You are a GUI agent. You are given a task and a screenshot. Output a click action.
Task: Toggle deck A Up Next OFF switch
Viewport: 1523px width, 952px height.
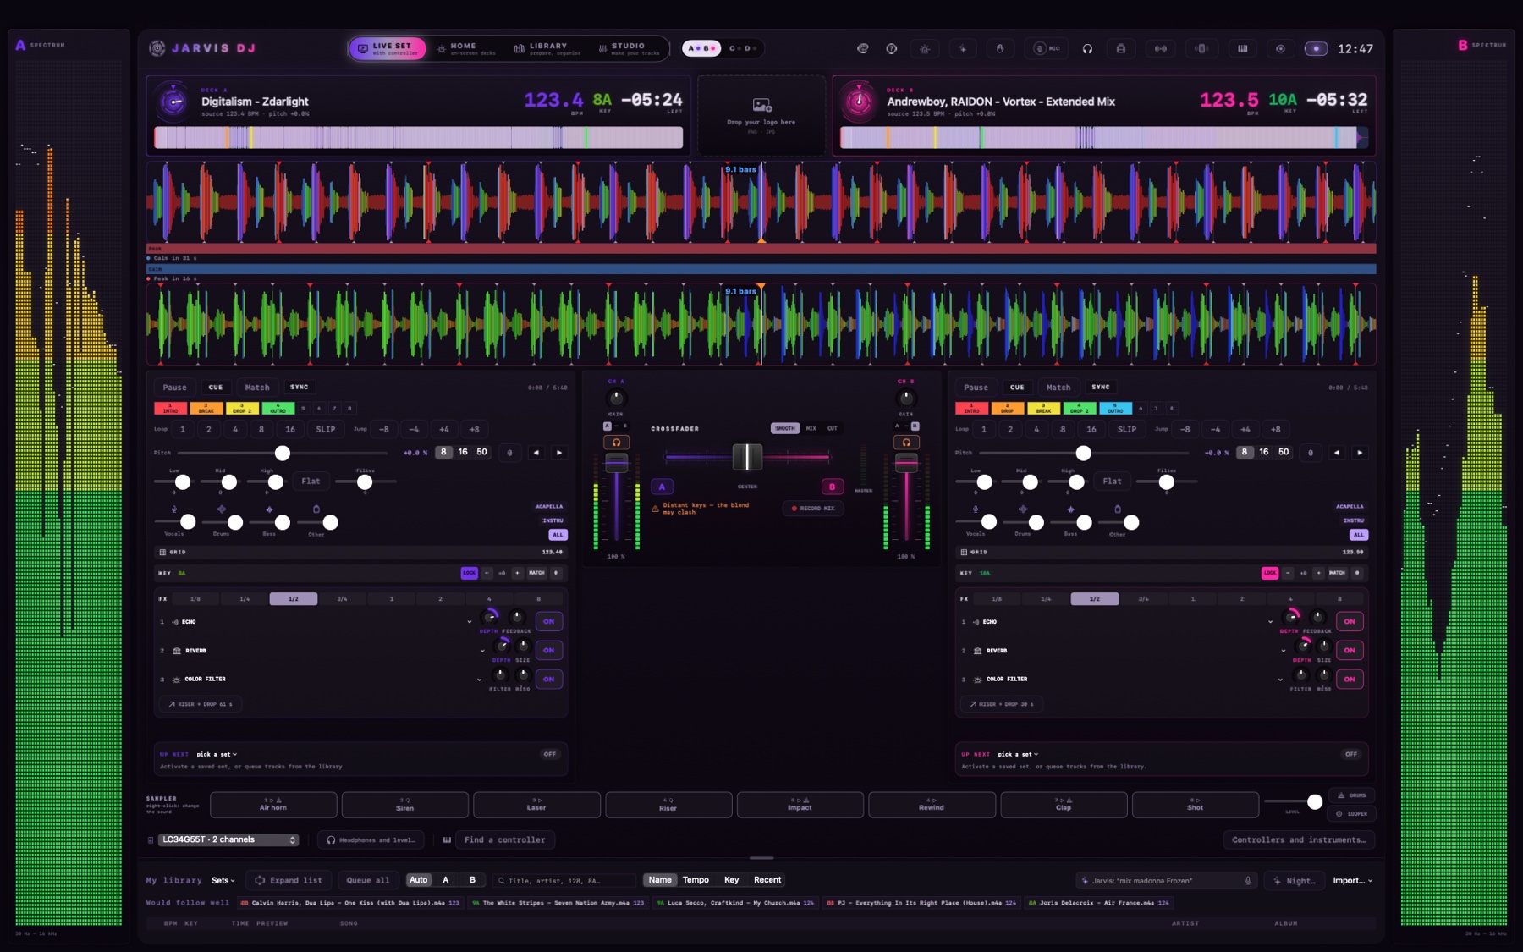[x=550, y=754]
